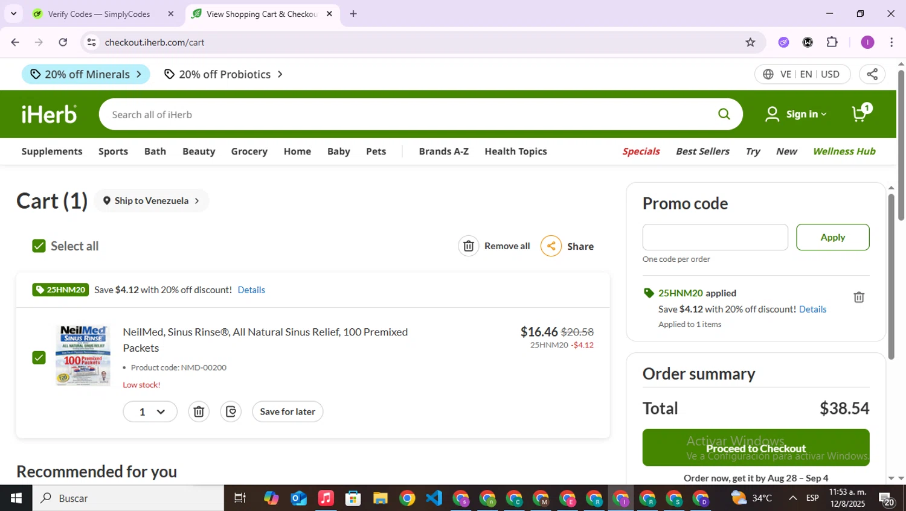Close the Verify Codes tab
Image resolution: width=906 pixels, height=511 pixels.
(x=170, y=14)
